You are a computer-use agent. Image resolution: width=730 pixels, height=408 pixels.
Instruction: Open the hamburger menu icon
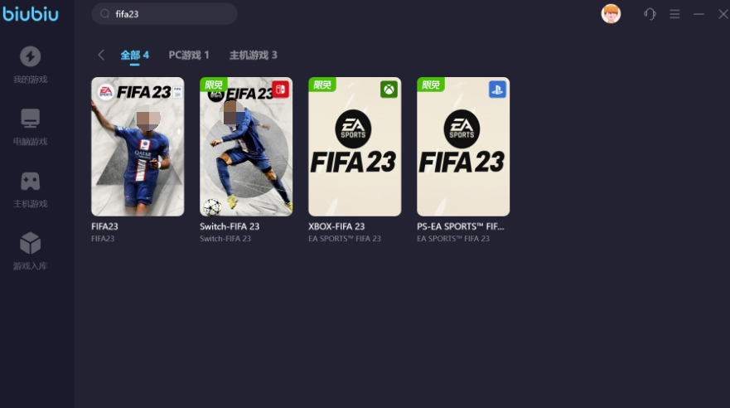[674, 14]
